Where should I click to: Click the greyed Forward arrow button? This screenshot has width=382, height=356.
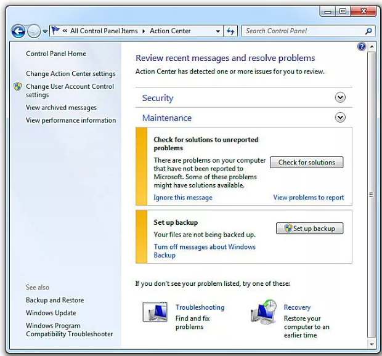tap(34, 31)
